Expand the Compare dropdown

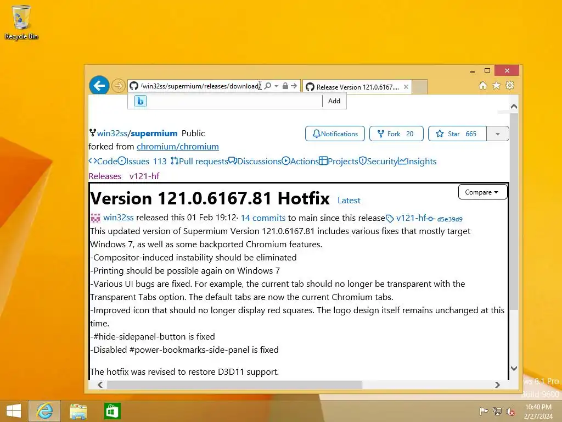(482, 192)
